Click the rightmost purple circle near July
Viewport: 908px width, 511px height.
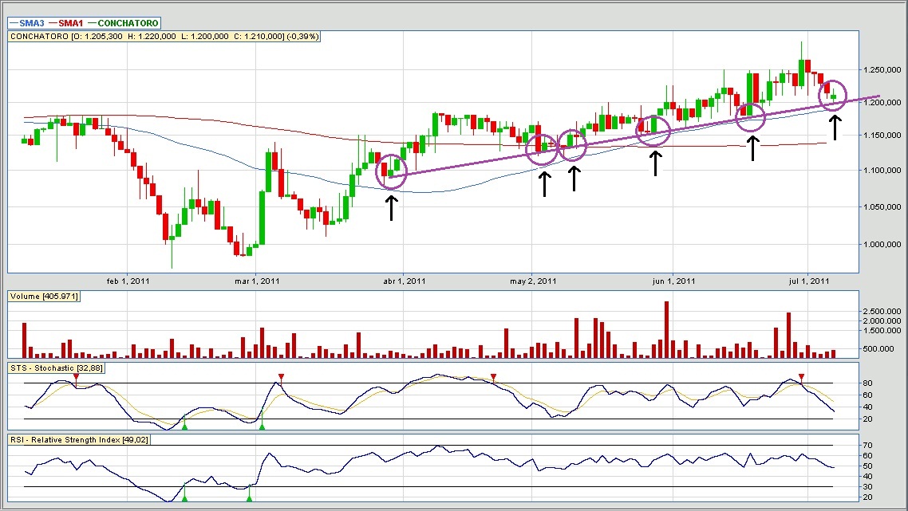pos(833,96)
